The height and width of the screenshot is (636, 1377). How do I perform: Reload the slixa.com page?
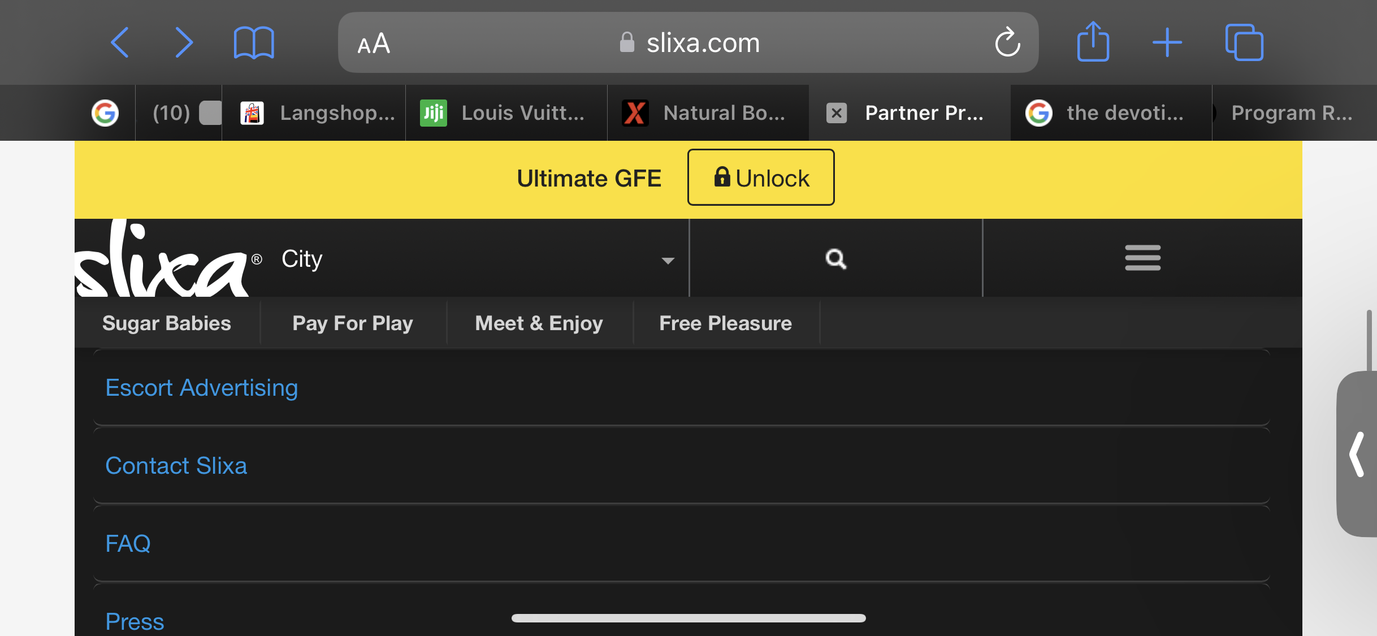pyautogui.click(x=1007, y=42)
